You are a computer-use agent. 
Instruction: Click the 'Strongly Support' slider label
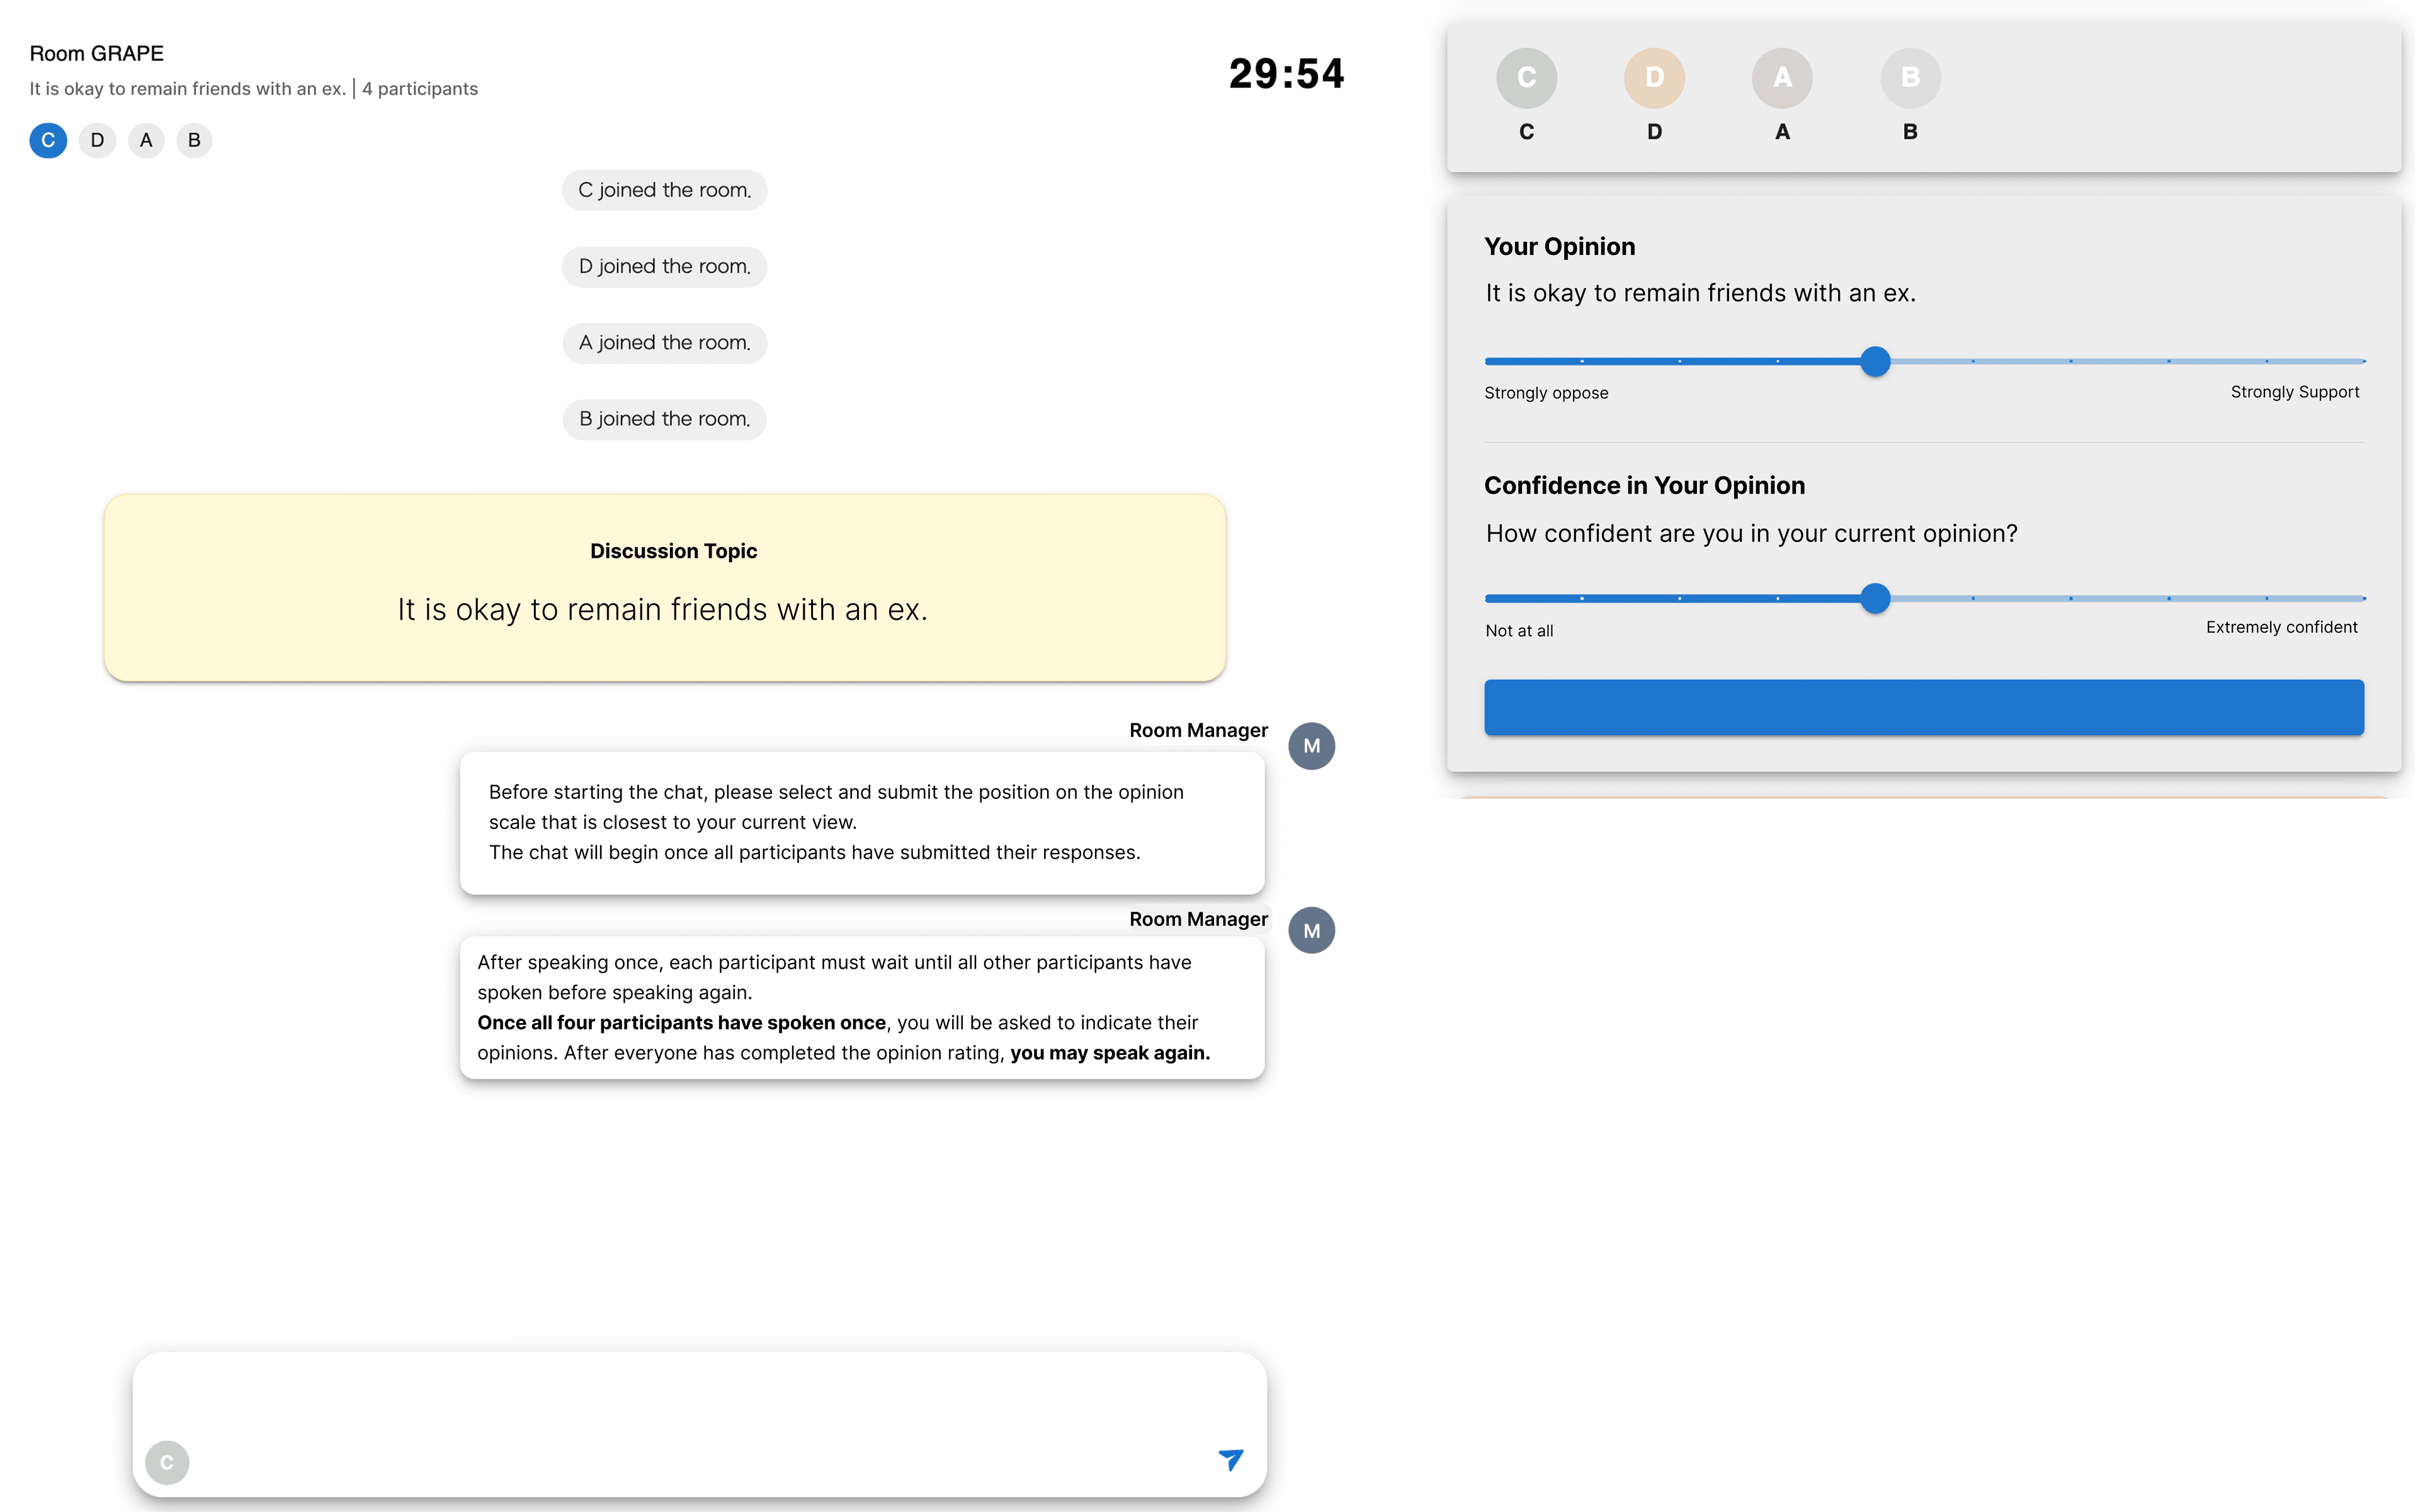(x=2295, y=392)
